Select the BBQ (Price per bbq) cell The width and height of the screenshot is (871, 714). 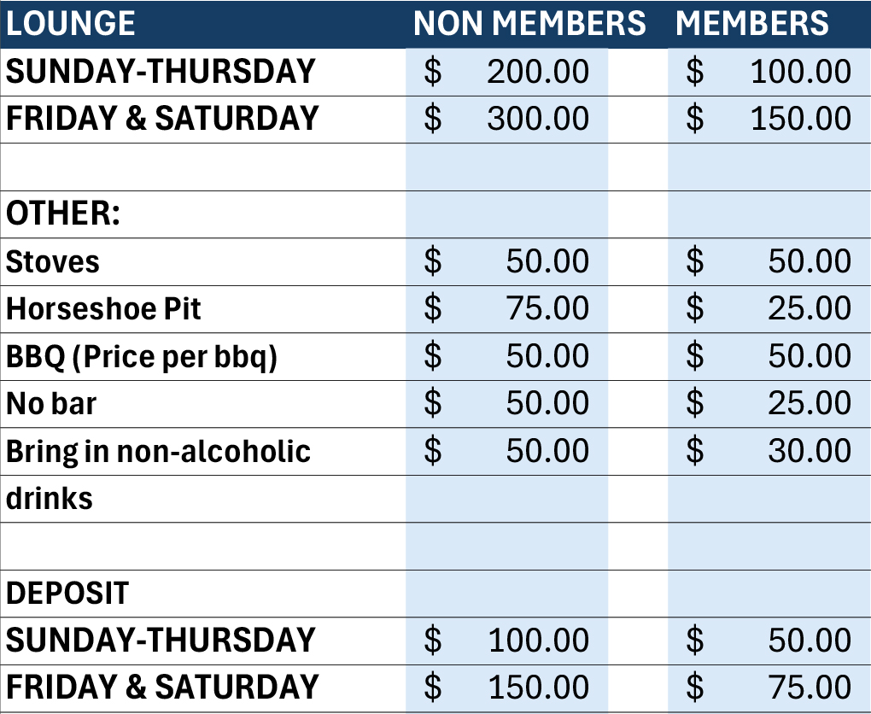pos(202,357)
